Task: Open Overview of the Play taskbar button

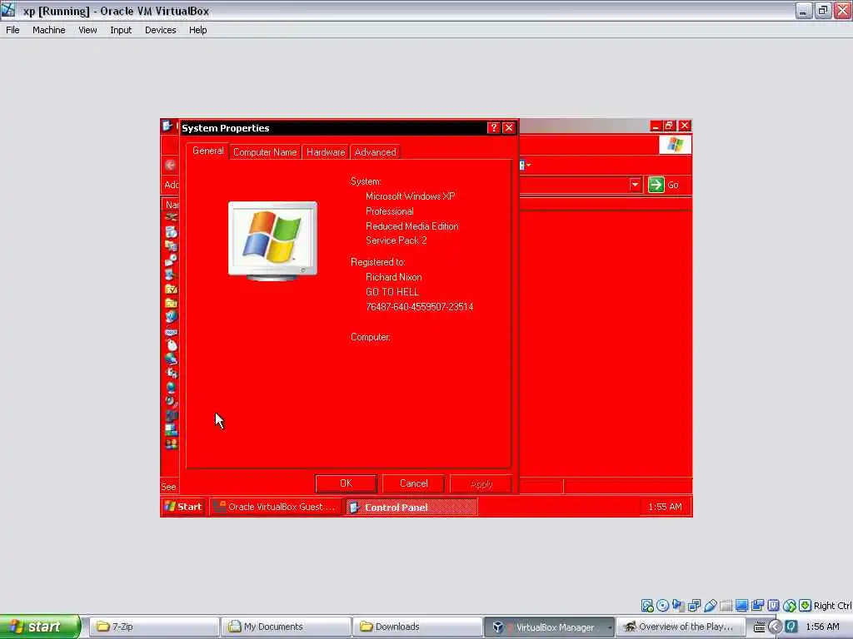Action: (x=681, y=627)
